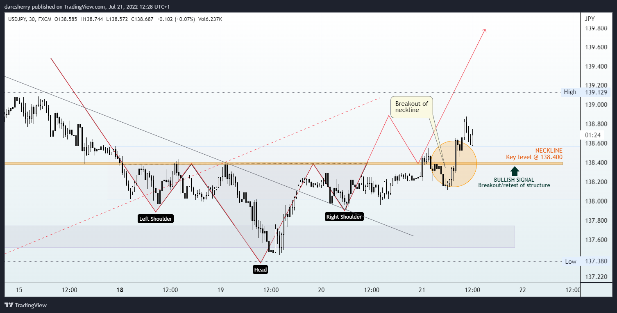
Task: Click price axis value 139.400
Action: coord(596,66)
